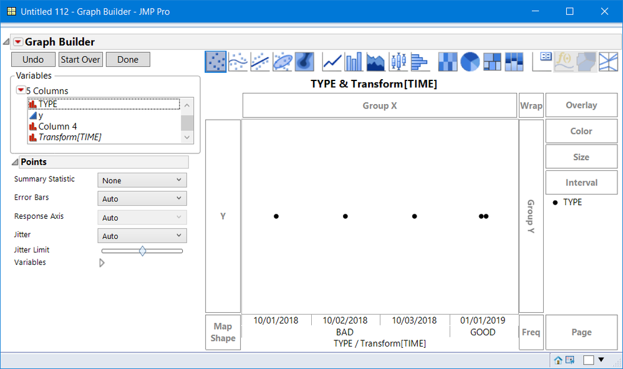Screen dimensions: 623x369
Task: Select the Ellipse element icon
Action: coord(283,62)
